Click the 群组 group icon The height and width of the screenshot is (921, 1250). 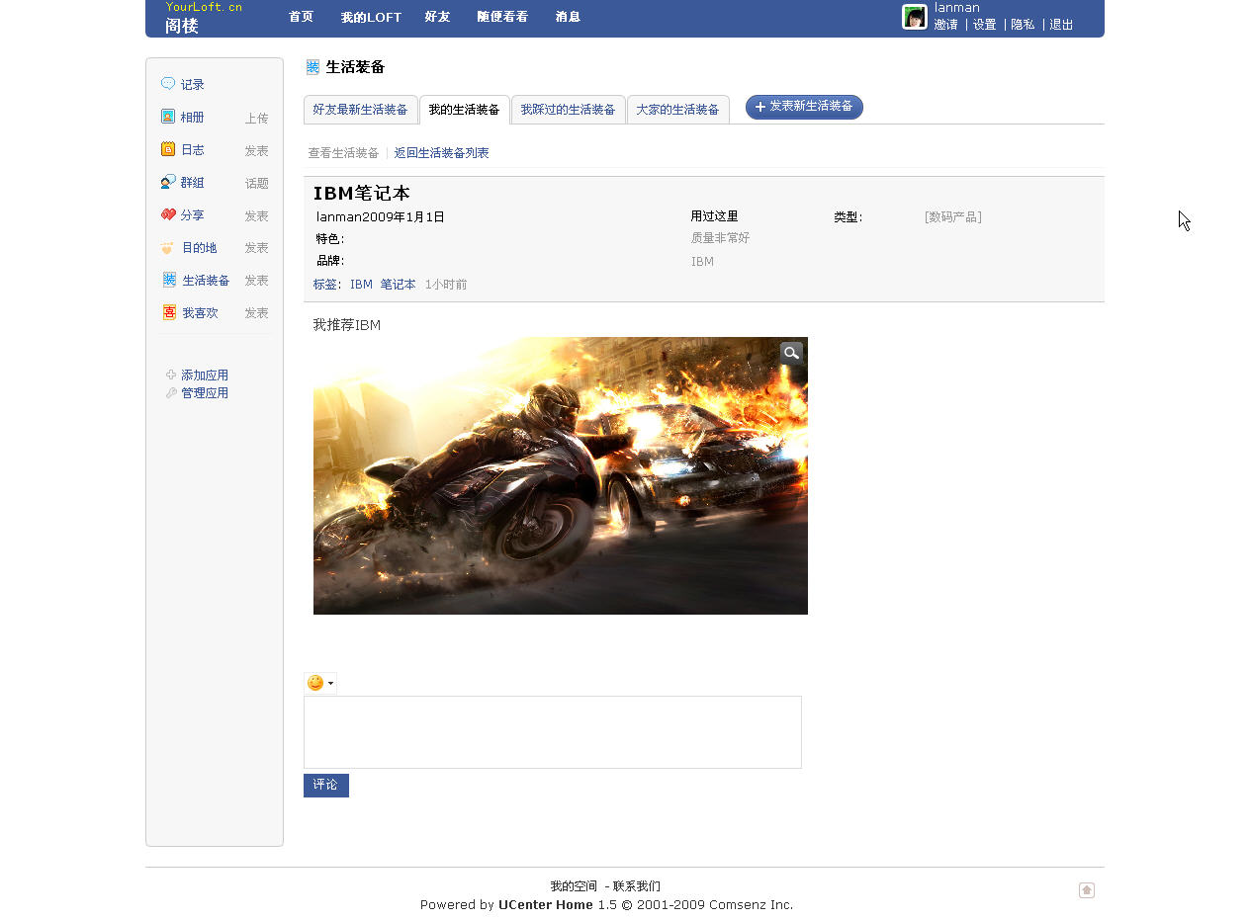(168, 182)
